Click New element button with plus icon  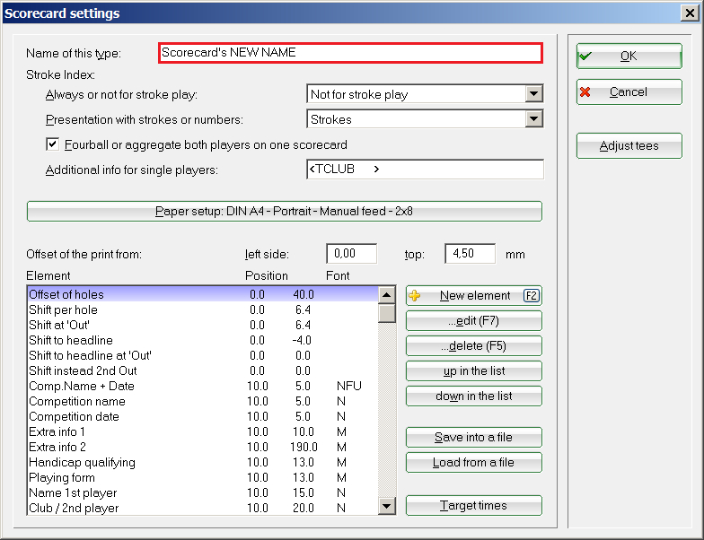(x=473, y=296)
